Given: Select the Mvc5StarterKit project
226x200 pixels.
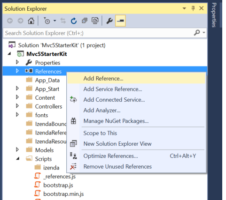Looking at the screenshot, I should [x=47, y=54].
